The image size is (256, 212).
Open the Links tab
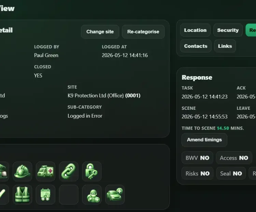click(x=225, y=46)
